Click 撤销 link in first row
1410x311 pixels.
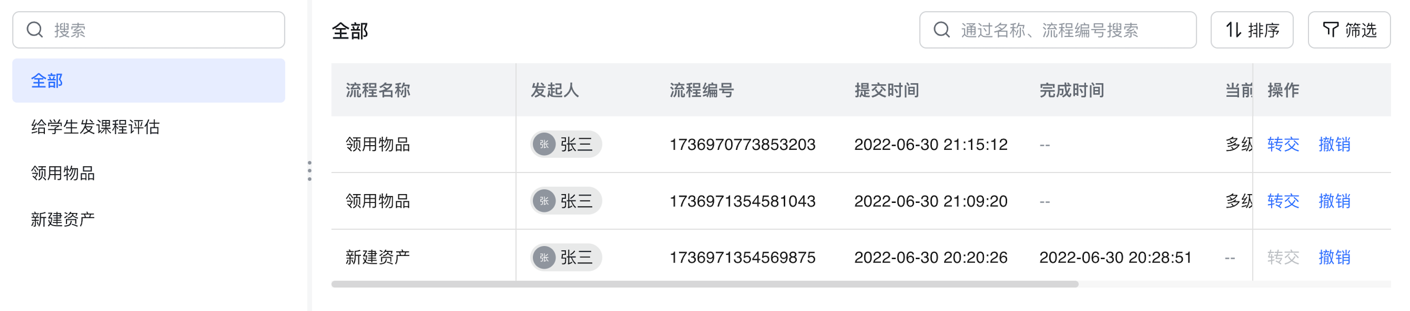click(1334, 144)
